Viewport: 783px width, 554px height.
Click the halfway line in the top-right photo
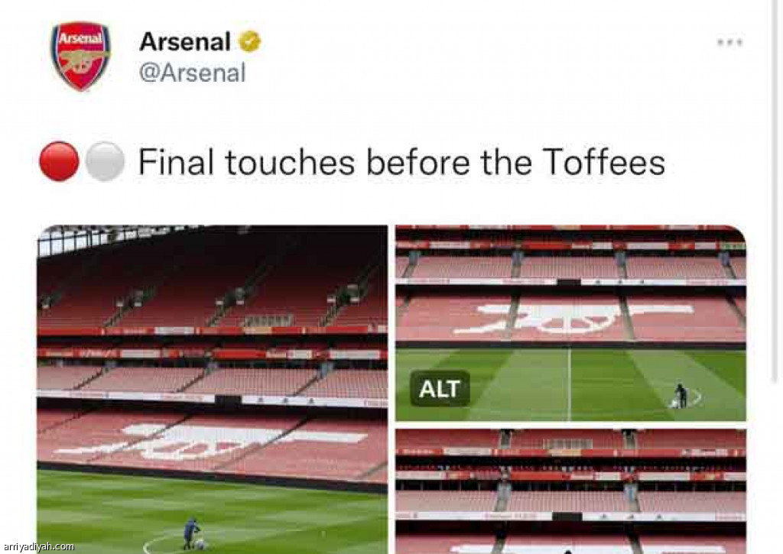tap(569, 382)
